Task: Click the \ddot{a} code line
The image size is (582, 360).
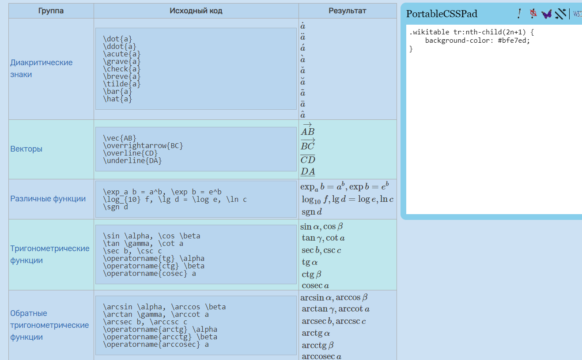Action: [120, 47]
